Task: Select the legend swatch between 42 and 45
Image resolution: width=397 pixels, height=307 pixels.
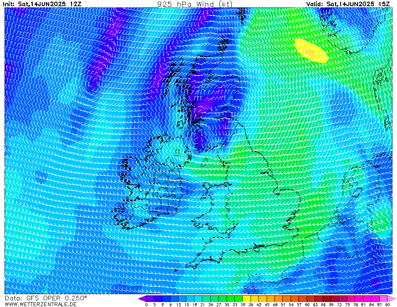Action: point(263,299)
